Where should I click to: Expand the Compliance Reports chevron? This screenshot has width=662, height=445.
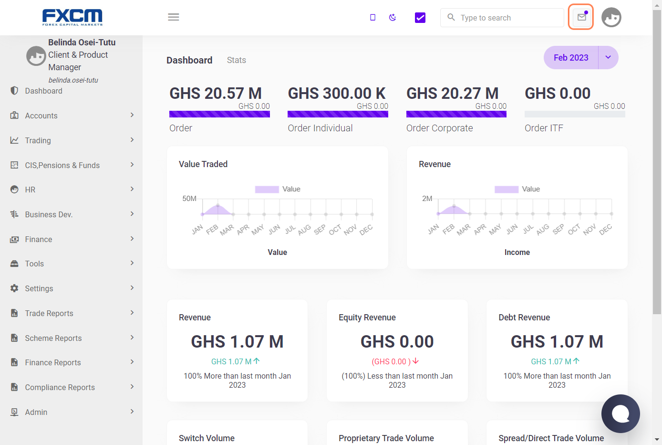pos(132,387)
